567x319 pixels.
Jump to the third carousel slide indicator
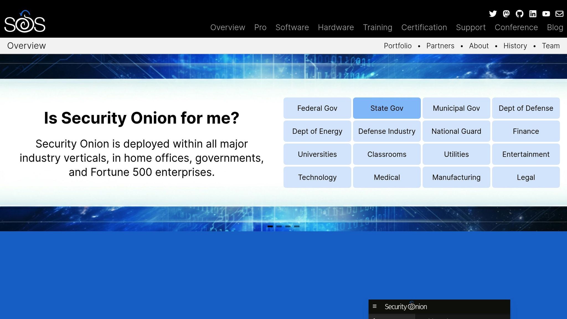[288, 226]
